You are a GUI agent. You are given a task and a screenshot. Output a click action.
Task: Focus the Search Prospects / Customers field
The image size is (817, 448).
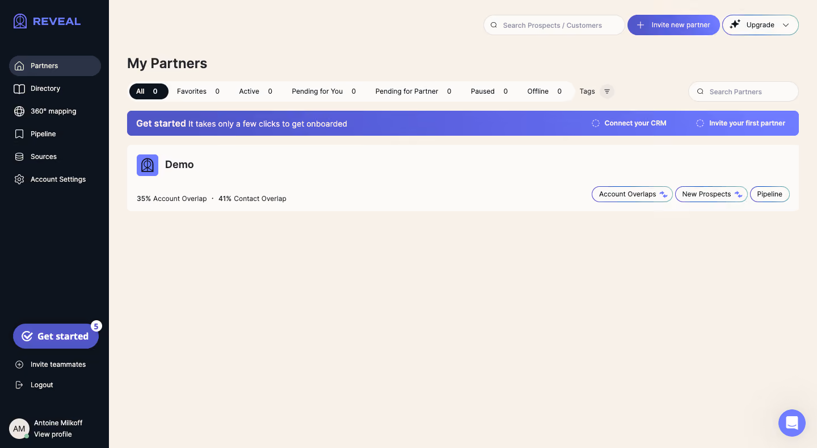click(554, 25)
